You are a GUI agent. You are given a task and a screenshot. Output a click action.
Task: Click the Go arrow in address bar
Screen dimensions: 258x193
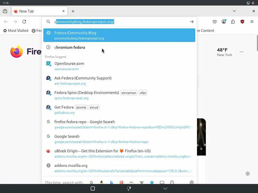click(x=191, y=22)
